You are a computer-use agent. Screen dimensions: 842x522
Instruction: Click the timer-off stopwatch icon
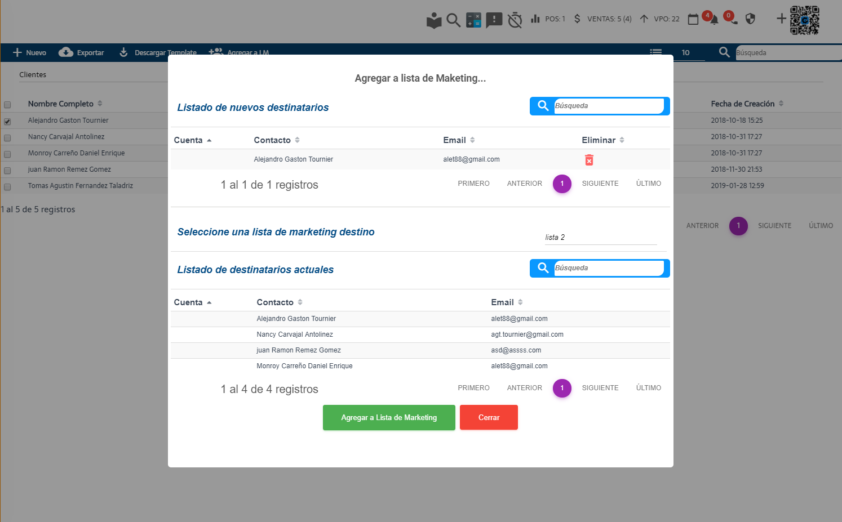click(x=515, y=20)
